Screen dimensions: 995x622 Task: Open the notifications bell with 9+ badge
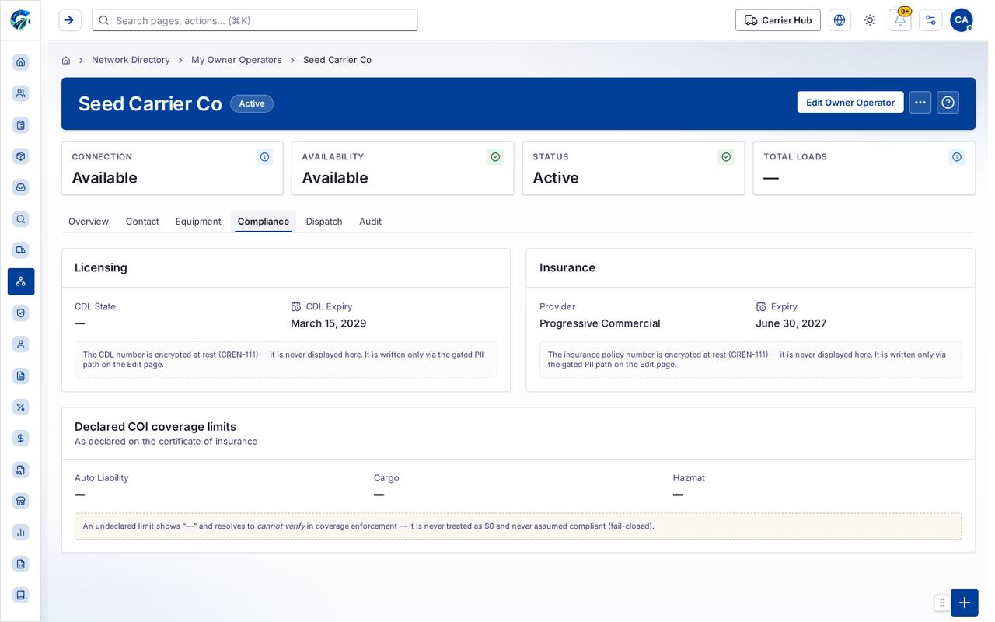coord(900,20)
